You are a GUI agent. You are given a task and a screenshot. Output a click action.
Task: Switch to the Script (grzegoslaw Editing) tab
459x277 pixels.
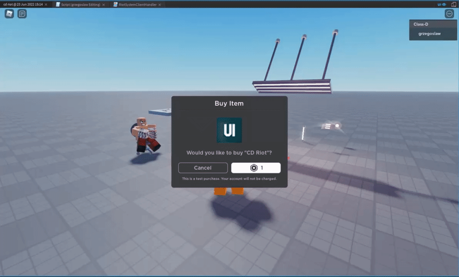pyautogui.click(x=80, y=5)
